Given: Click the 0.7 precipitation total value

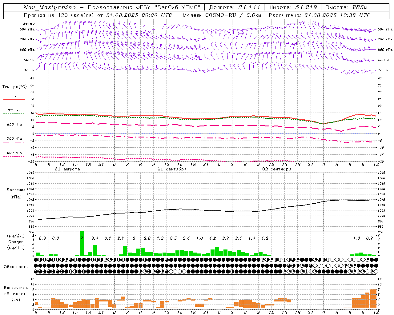Looking at the screenshot, I should (x=369, y=238).
